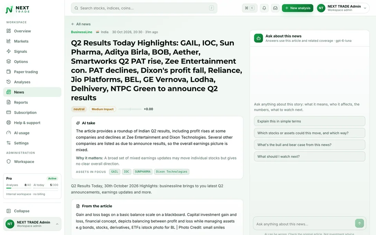Open the Analyses page
This screenshot has height=235, width=376.
[x=32, y=82]
